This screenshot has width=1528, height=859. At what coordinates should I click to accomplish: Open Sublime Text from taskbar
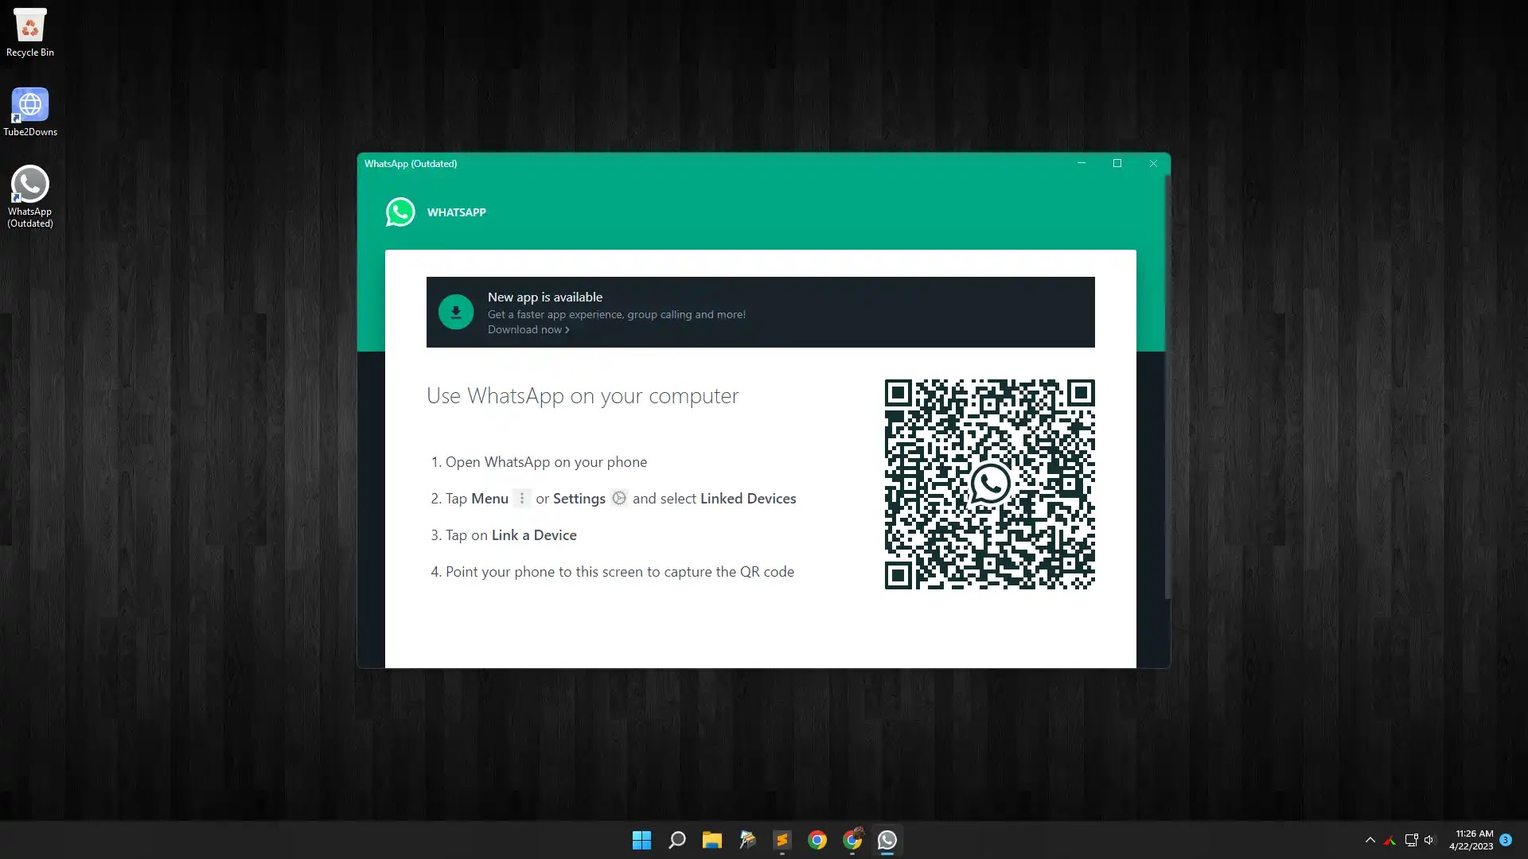pos(782,840)
